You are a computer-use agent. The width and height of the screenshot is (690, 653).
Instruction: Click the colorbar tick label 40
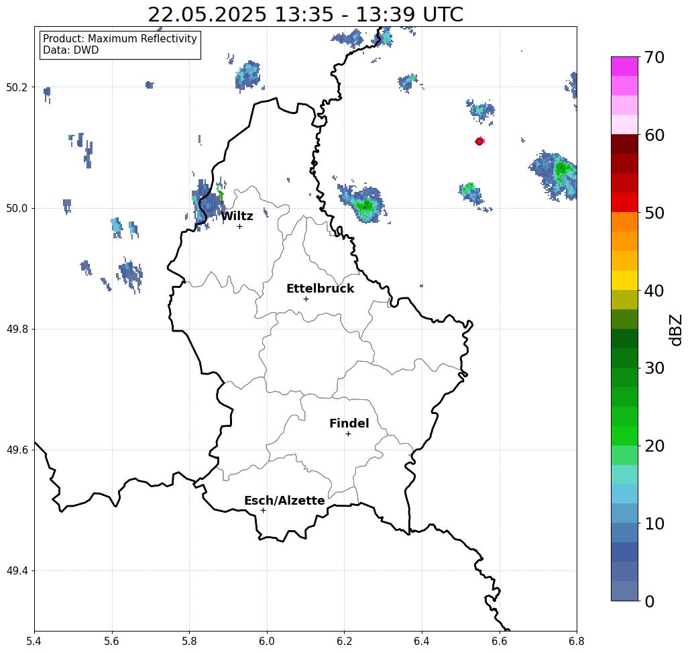coord(654,291)
